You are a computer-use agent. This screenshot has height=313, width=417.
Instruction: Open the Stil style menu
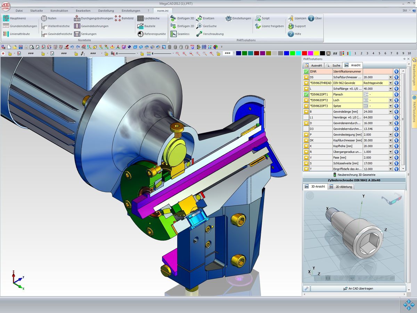click(x=406, y=11)
